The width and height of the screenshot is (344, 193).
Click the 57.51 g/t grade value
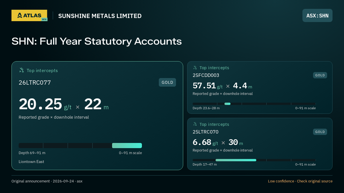click(x=208, y=86)
